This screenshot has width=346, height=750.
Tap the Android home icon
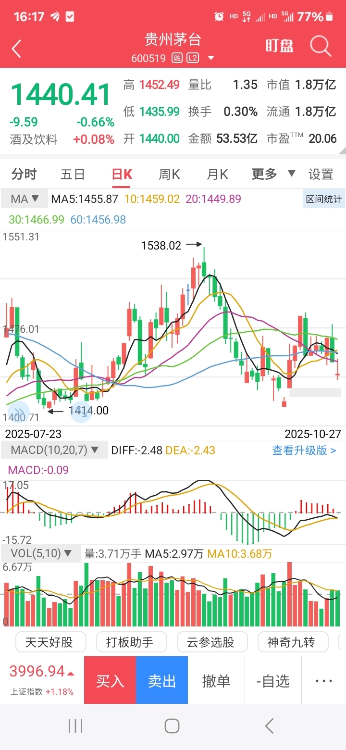click(x=172, y=726)
